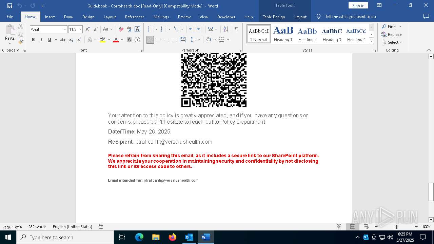Click the Character Border icon
The height and width of the screenshot is (244, 434).
[137, 29]
